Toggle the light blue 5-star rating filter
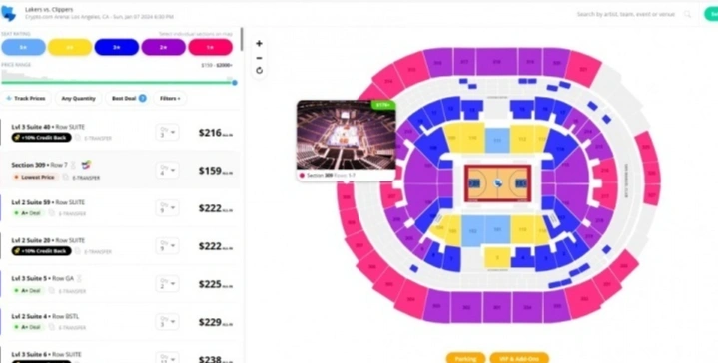The width and height of the screenshot is (718, 363). [x=23, y=47]
